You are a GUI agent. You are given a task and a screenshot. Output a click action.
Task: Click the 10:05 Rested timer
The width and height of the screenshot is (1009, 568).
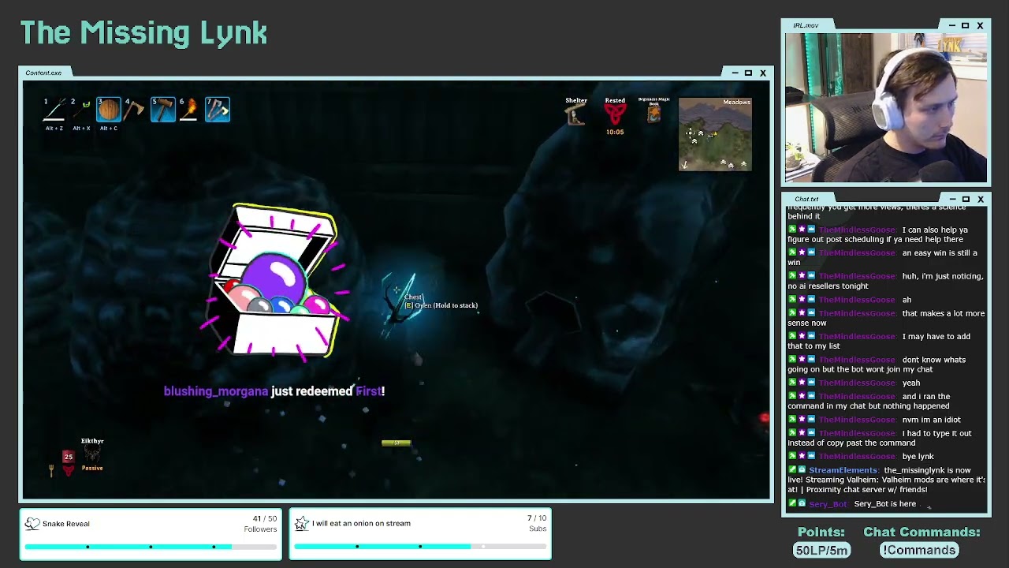[x=615, y=132]
